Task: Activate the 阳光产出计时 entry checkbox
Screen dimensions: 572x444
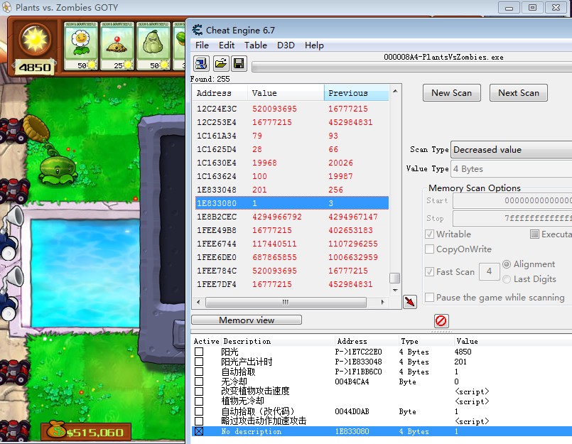Action: pyautogui.click(x=199, y=362)
